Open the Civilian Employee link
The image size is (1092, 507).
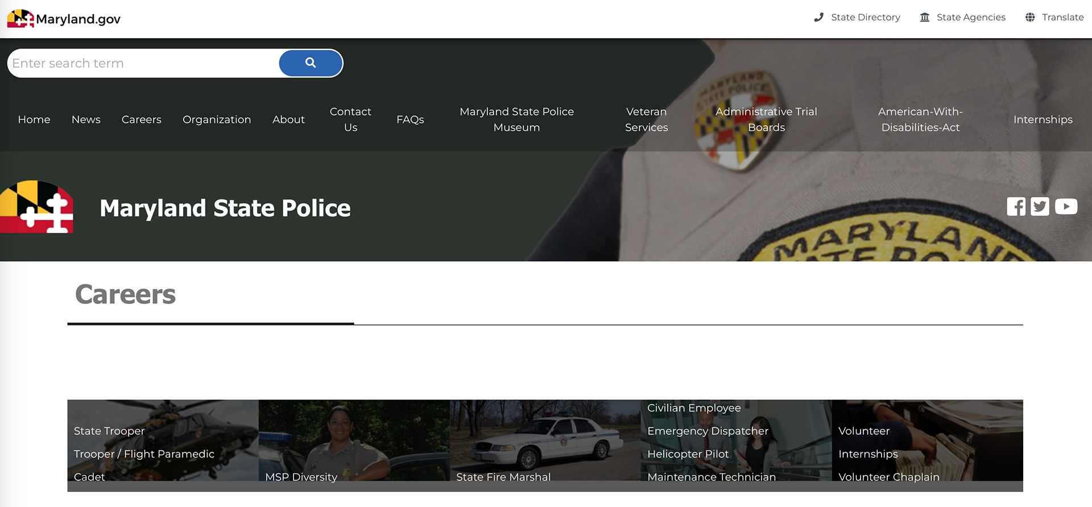click(x=694, y=407)
